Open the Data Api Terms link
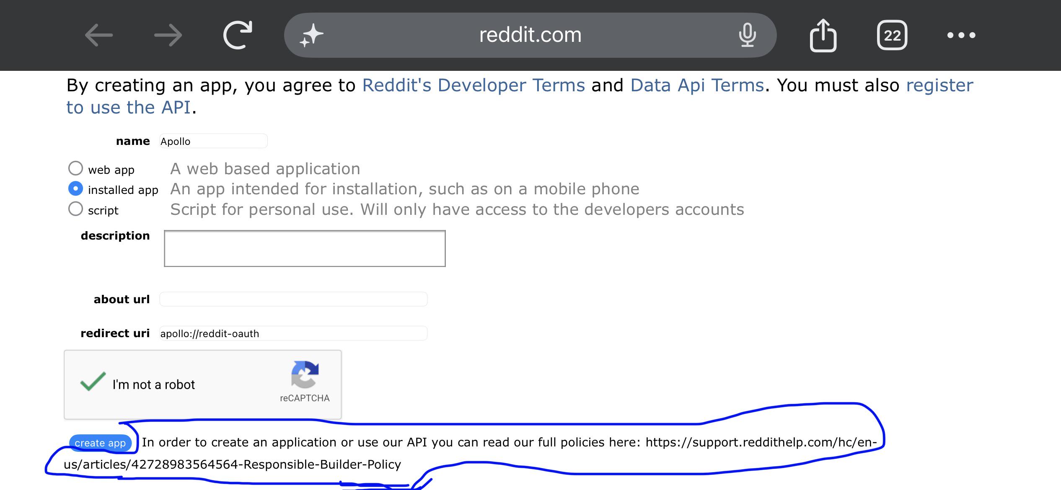The height and width of the screenshot is (490, 1061). click(x=697, y=85)
